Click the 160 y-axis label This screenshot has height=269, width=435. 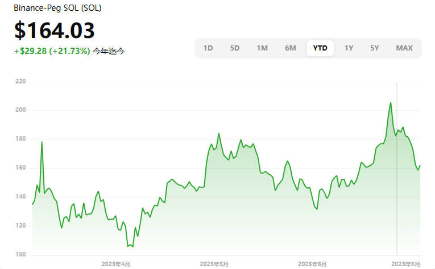point(20,168)
